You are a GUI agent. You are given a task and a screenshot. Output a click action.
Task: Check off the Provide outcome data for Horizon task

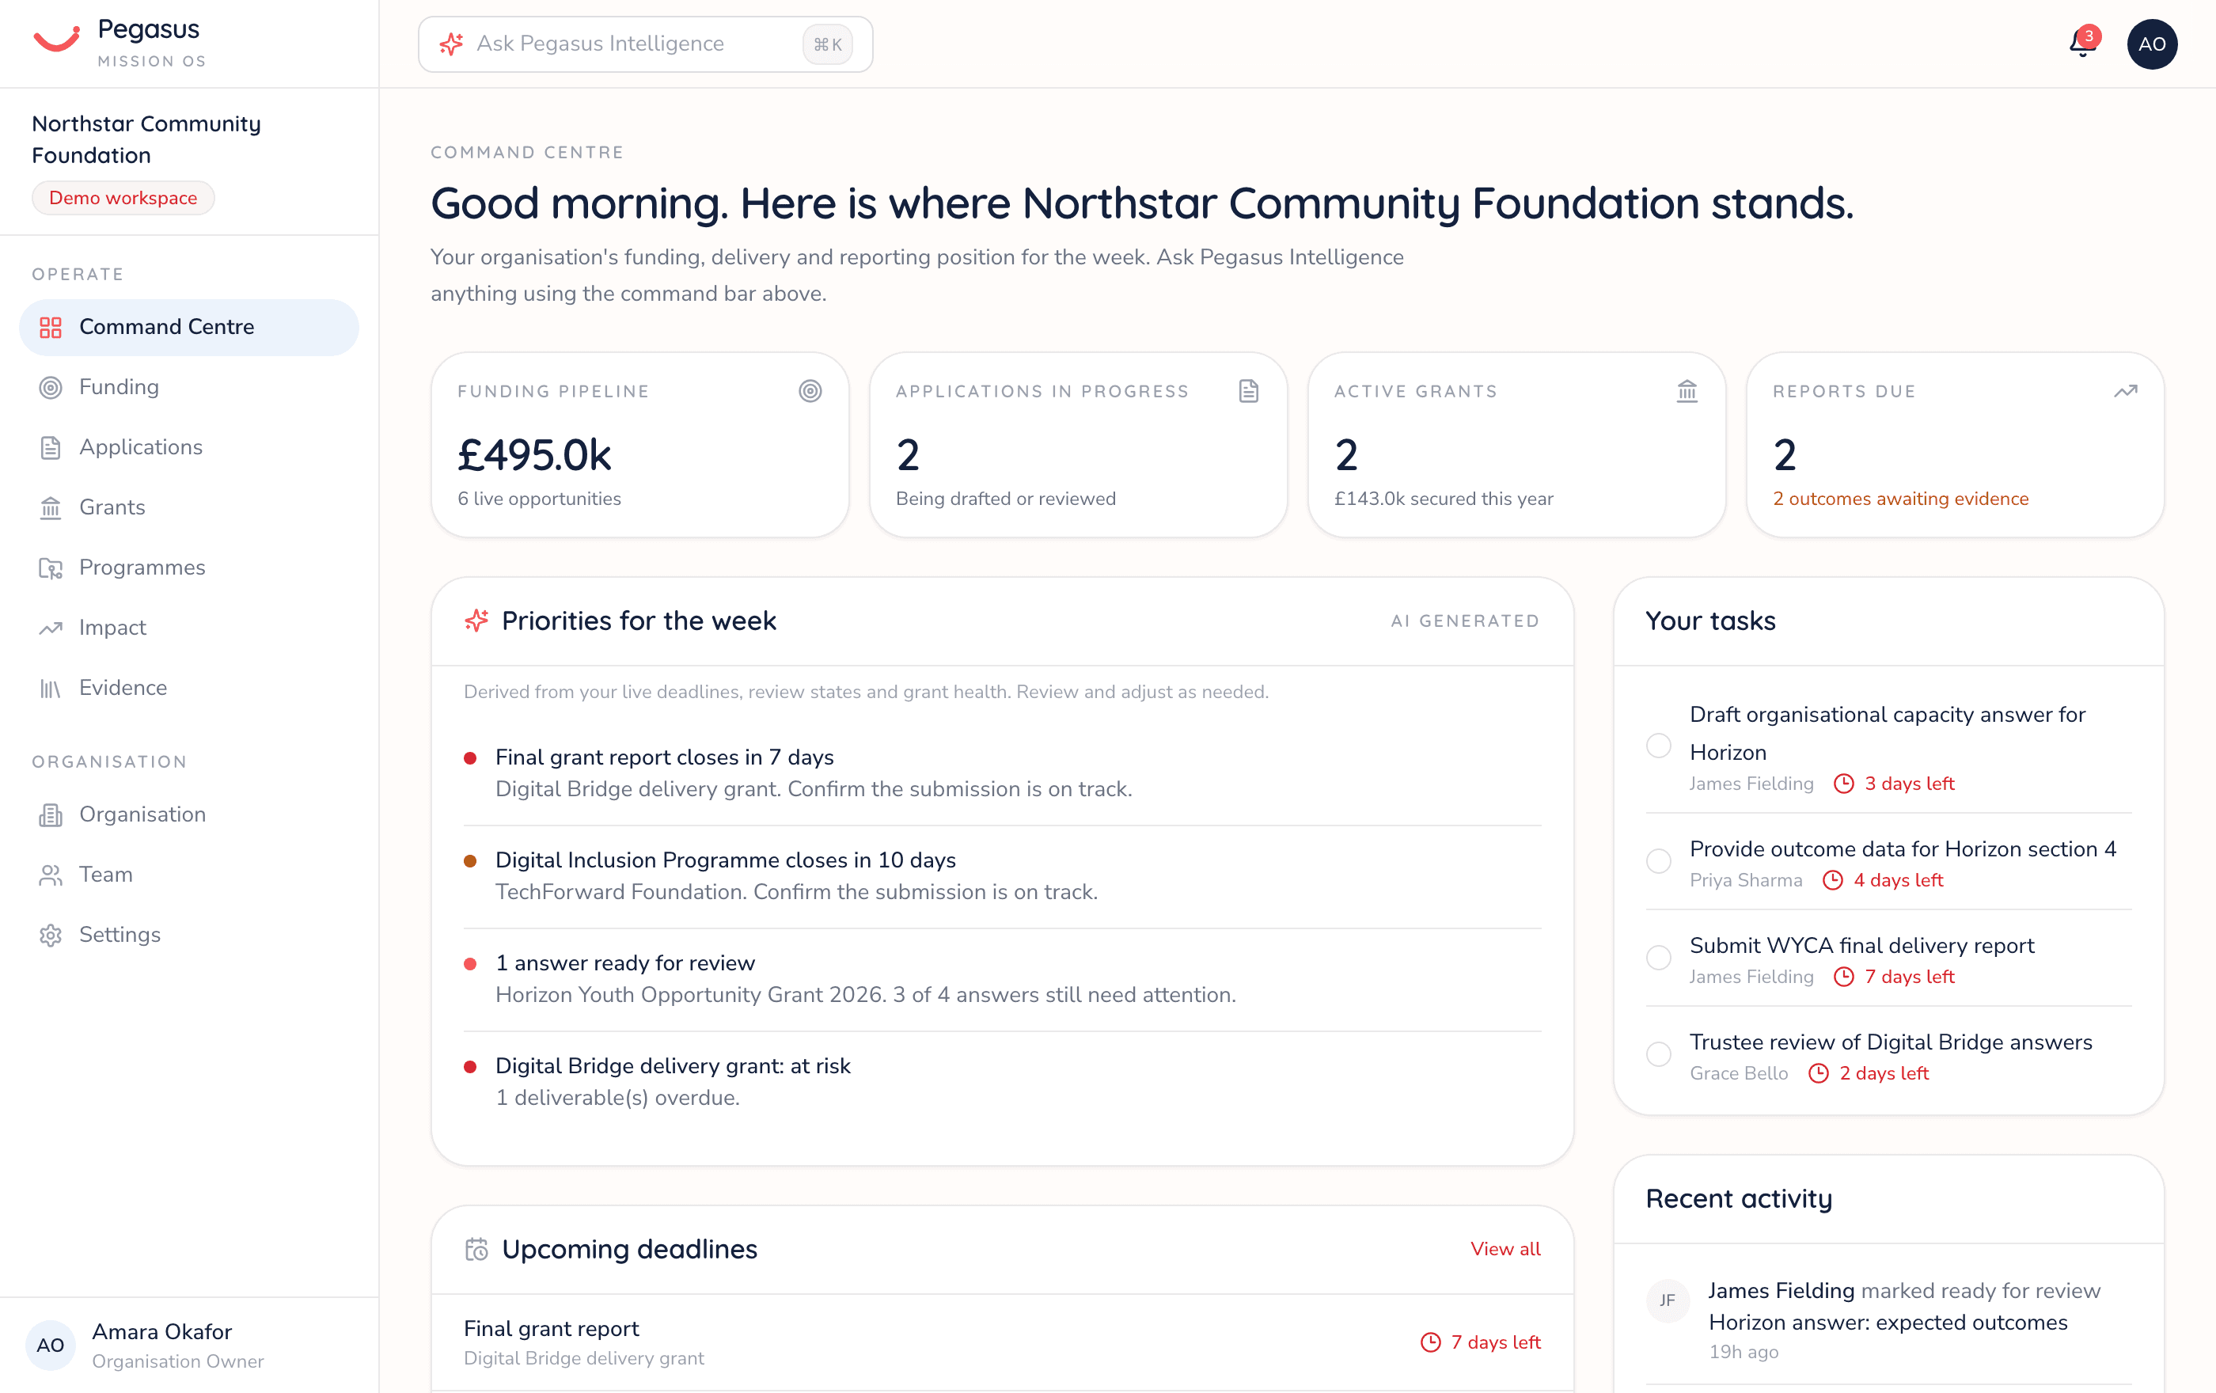tap(1658, 861)
